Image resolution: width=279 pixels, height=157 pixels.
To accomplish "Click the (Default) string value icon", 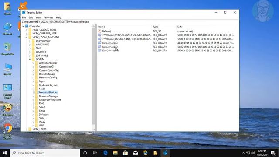I will pos(99,31).
